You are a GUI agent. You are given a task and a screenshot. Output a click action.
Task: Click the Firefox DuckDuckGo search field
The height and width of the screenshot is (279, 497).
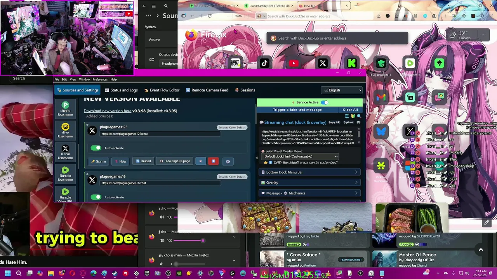pyautogui.click(x=337, y=38)
